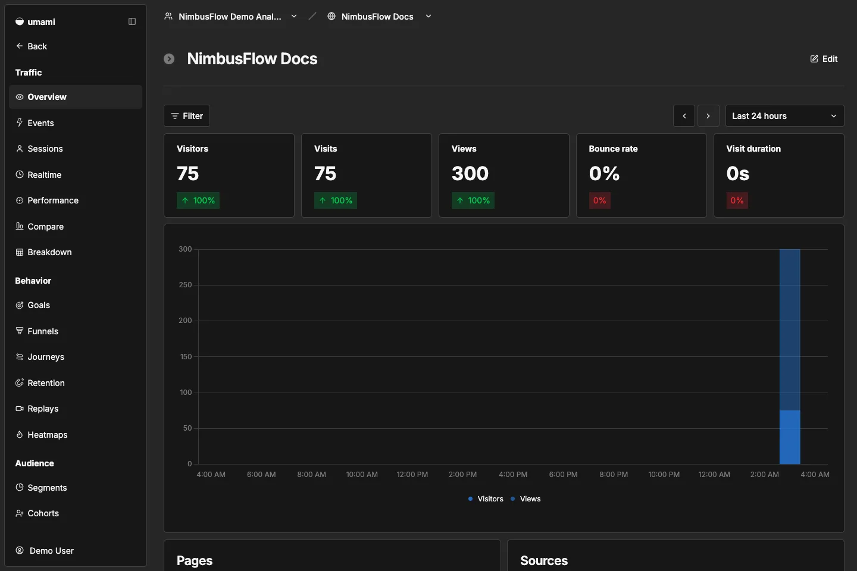Click the Journeys path icon
This screenshot has width=857, height=571.
[20, 357]
